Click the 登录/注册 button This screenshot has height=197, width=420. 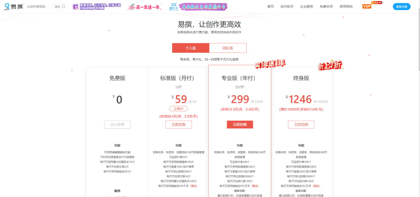pos(402,7)
